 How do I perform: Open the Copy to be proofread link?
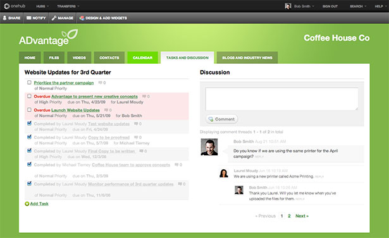pos(109,137)
